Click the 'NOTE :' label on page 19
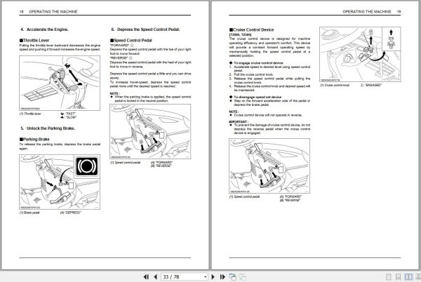Image resolution: width=421 pixels, height=282 pixels. [x=234, y=112]
